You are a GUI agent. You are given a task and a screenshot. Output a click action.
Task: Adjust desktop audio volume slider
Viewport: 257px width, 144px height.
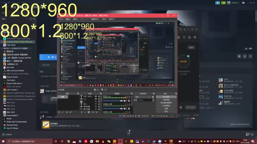113,108
